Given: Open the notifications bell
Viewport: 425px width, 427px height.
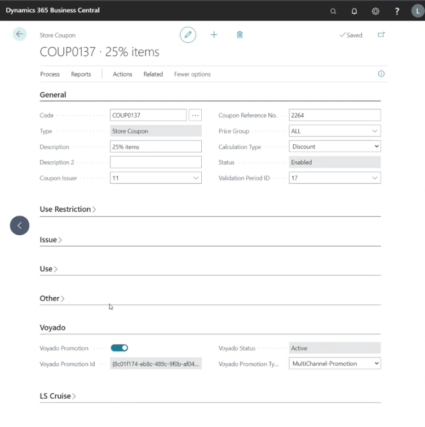Looking at the screenshot, I should pyautogui.click(x=354, y=11).
